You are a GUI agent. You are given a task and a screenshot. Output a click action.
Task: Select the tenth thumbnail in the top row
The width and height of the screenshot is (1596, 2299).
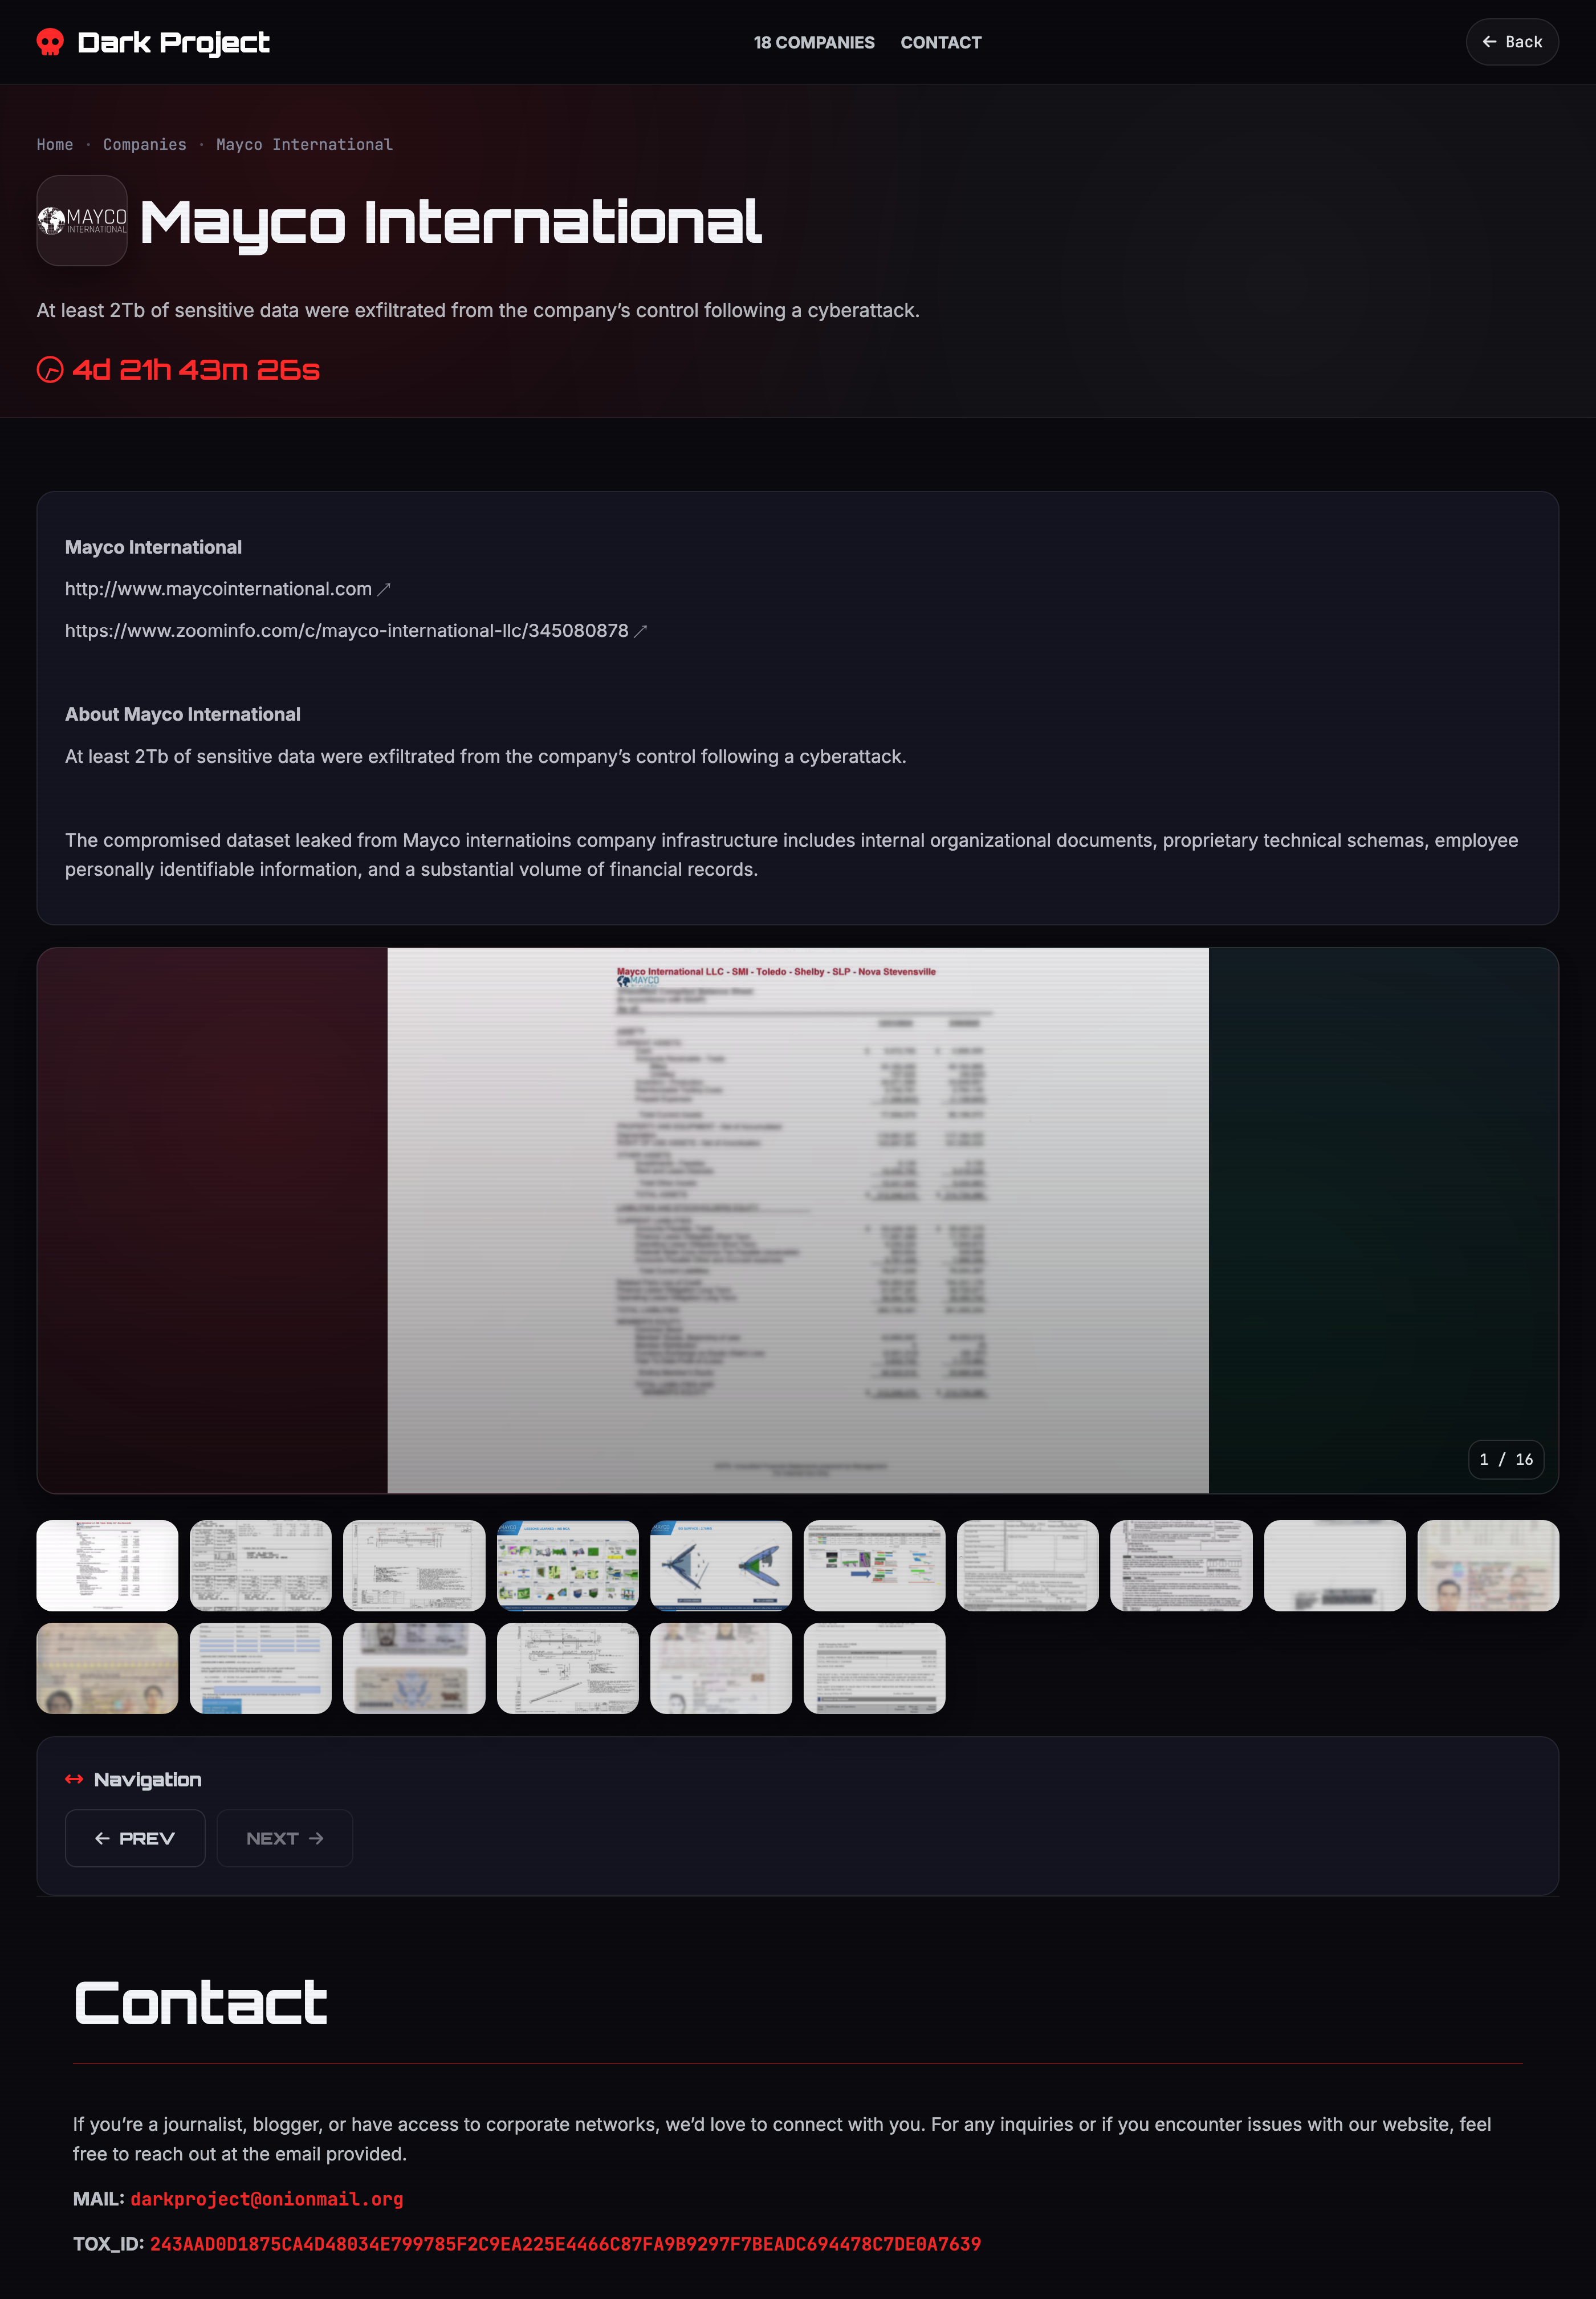pyautogui.click(x=1489, y=1566)
